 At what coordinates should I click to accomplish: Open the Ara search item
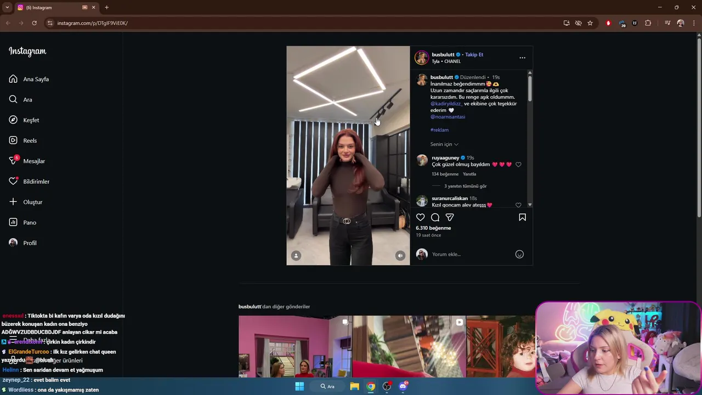(21, 99)
